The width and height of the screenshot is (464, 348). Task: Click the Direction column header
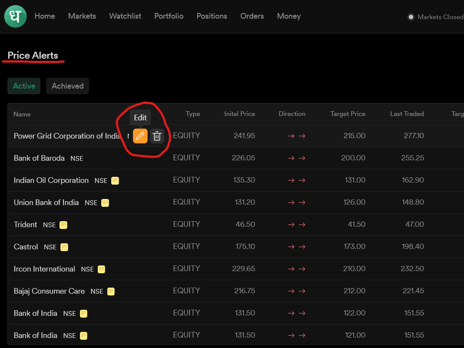point(292,114)
